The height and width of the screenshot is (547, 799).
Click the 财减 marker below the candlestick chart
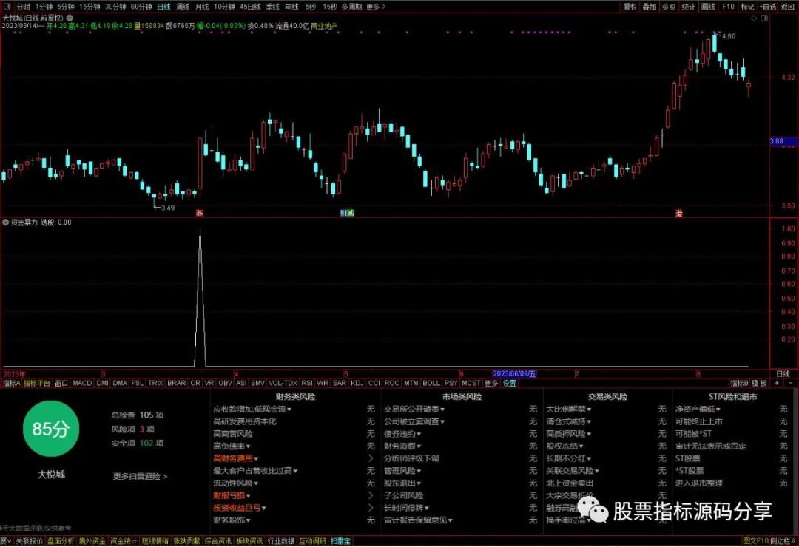tap(347, 213)
